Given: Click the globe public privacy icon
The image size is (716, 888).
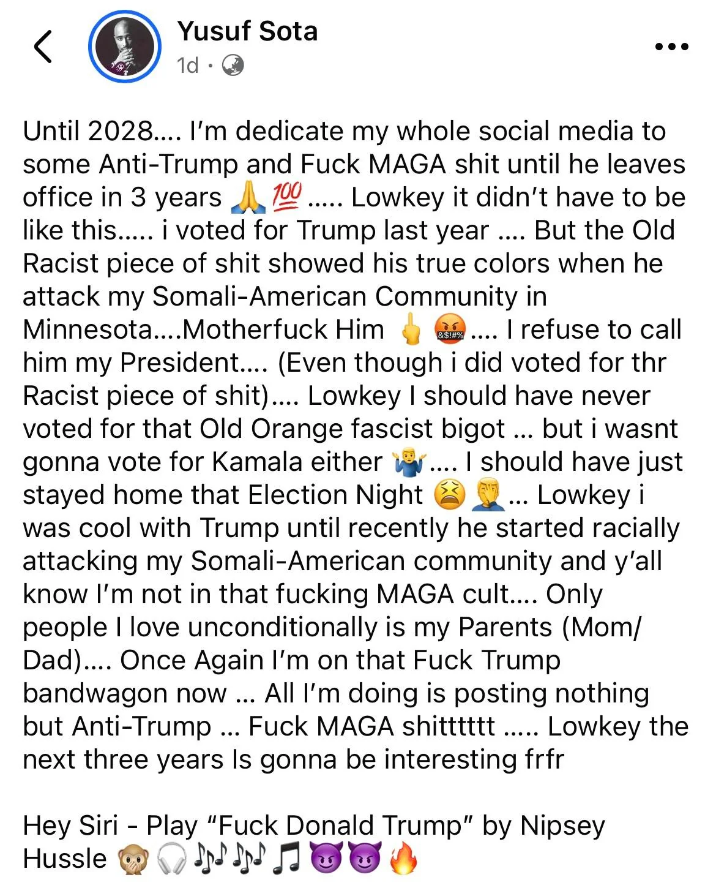Looking at the screenshot, I should point(232,65).
